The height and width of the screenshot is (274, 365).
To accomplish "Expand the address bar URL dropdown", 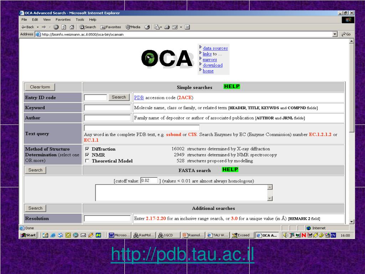I will 335,34.
